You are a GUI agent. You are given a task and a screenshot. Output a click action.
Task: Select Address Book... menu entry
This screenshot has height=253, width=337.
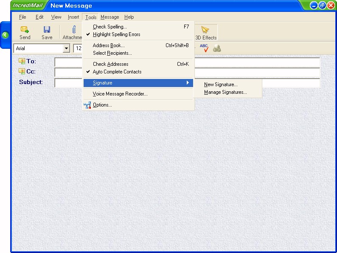pos(138,45)
